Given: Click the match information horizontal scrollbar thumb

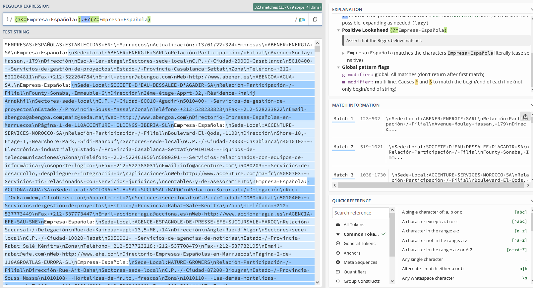Looking at the screenshot, I should [431, 185].
